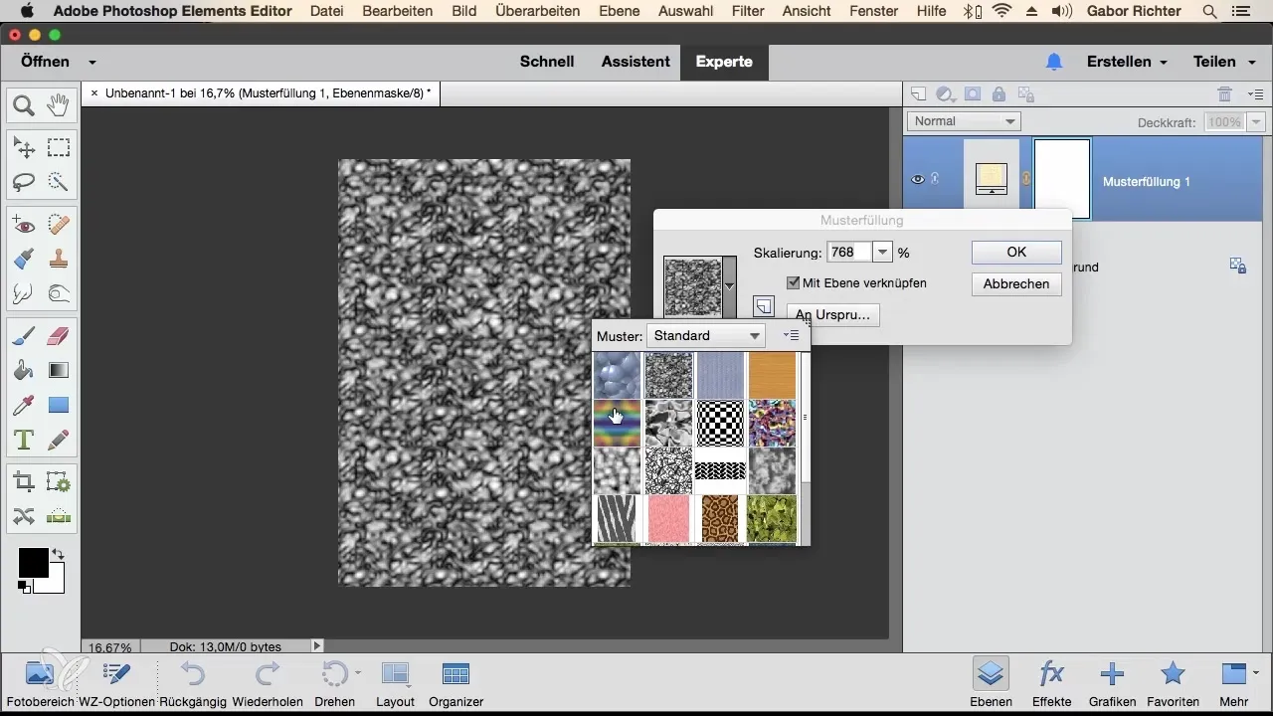Select the Hand tool
Screen dimensions: 1273x716
[58, 104]
